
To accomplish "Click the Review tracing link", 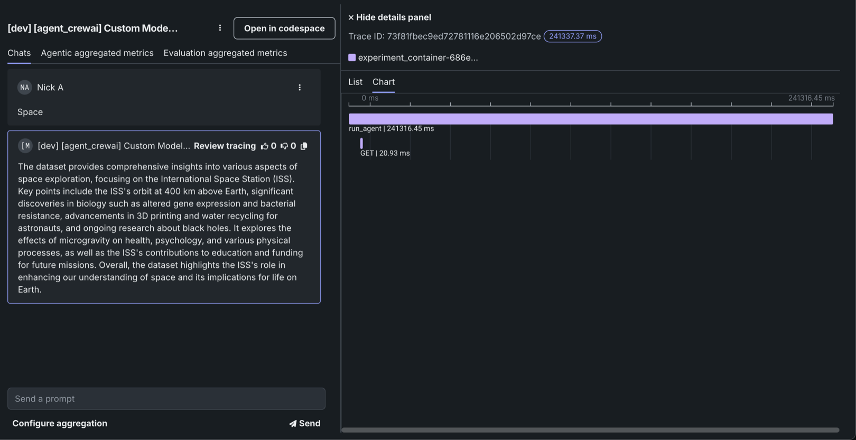I will (225, 146).
